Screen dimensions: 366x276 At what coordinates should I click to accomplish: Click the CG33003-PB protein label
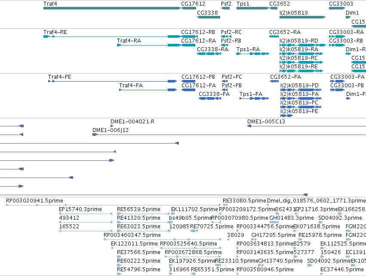point(347,86)
